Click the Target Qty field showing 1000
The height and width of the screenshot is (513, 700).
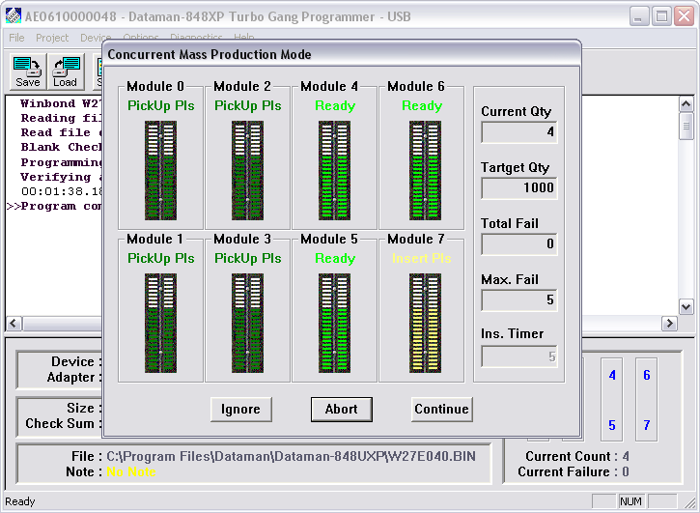(x=519, y=188)
